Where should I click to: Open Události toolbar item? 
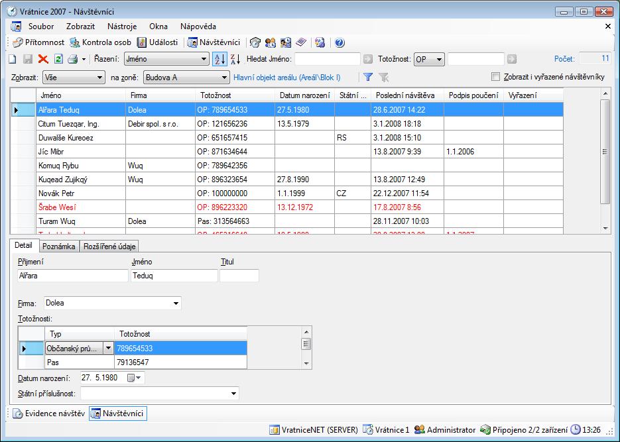pyautogui.click(x=157, y=42)
